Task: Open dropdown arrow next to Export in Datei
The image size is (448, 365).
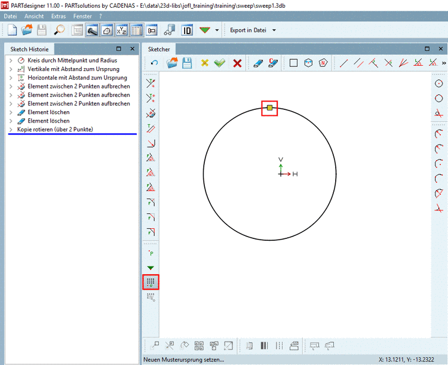Action: coord(274,30)
